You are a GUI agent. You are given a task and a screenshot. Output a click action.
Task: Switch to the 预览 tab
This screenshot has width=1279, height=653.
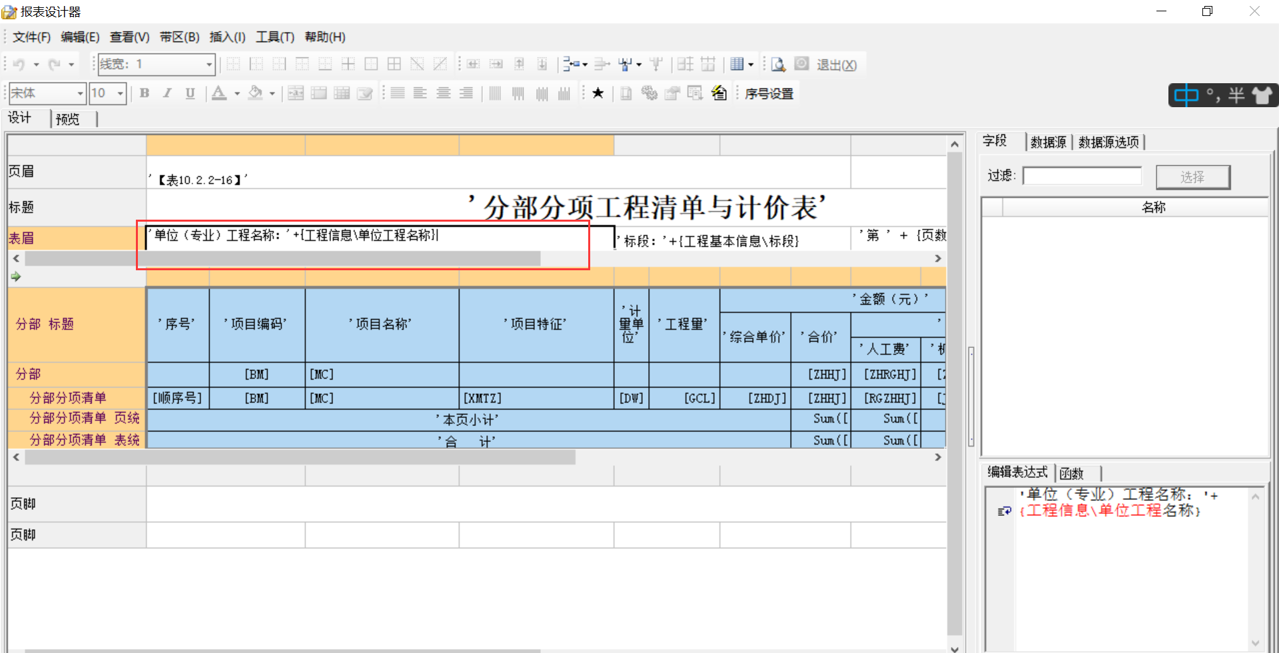(x=68, y=119)
